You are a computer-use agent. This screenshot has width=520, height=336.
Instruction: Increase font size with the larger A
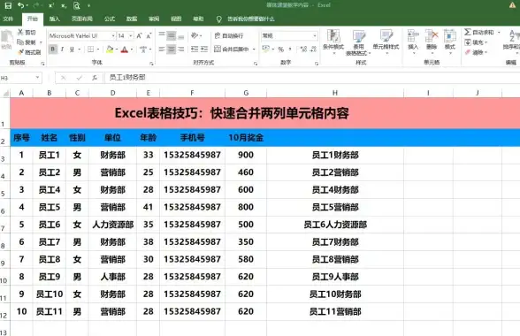[140, 35]
